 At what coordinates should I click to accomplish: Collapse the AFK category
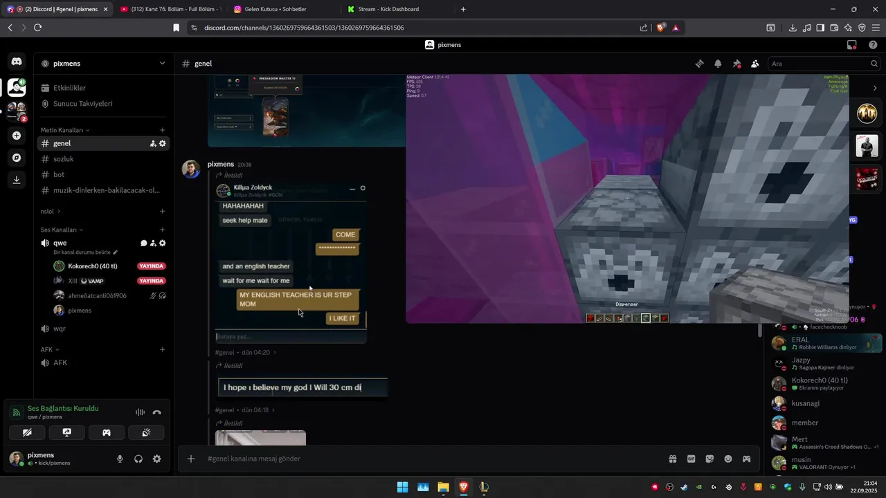tap(50, 349)
